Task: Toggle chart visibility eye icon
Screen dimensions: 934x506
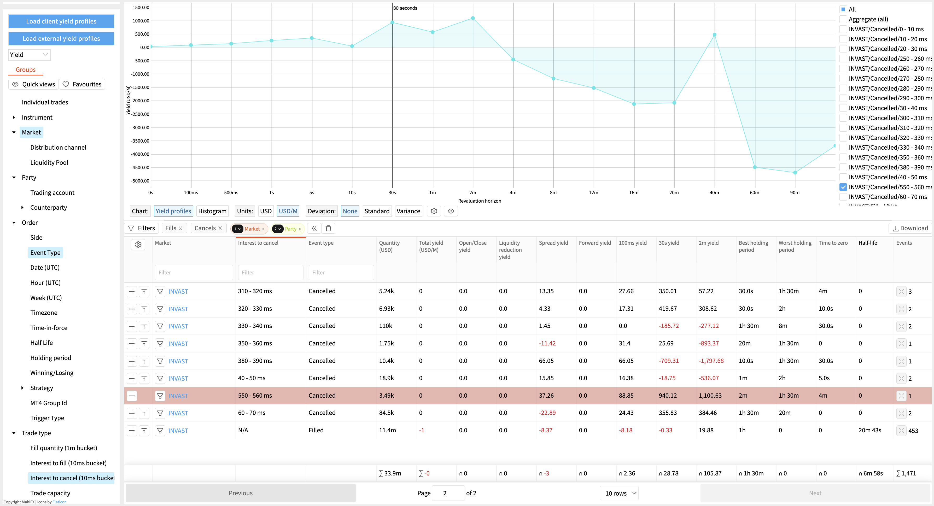Action: (451, 211)
